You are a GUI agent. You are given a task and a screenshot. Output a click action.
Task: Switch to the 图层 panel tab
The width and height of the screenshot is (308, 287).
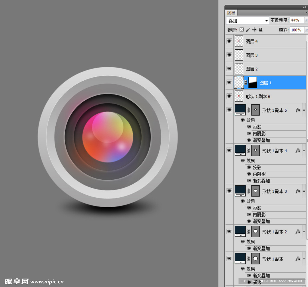coord(231,13)
